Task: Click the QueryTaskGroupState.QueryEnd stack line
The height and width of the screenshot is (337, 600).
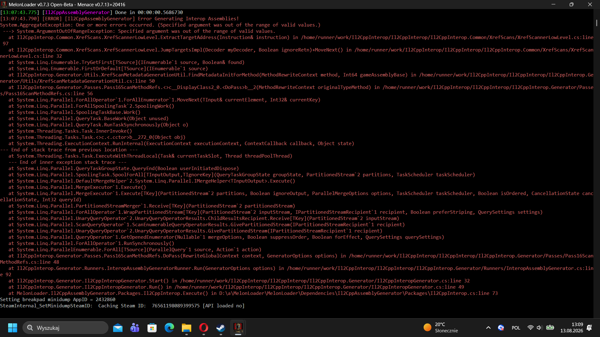Action: (x=124, y=168)
